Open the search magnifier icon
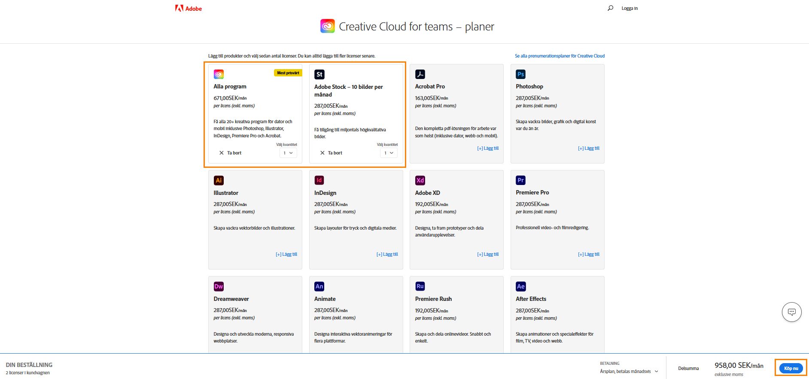 point(610,8)
